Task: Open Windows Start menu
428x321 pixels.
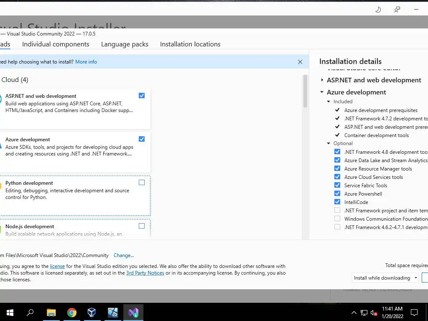Action: [x=10, y=312]
